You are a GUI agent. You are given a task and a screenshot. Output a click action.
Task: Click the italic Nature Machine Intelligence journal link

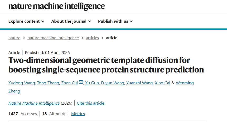click(x=34, y=103)
